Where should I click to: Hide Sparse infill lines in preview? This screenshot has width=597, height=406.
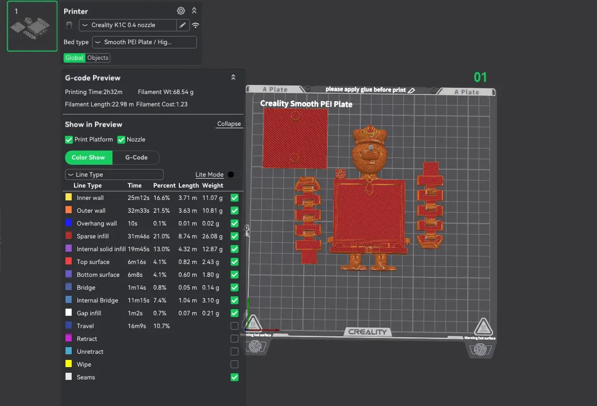coord(234,236)
